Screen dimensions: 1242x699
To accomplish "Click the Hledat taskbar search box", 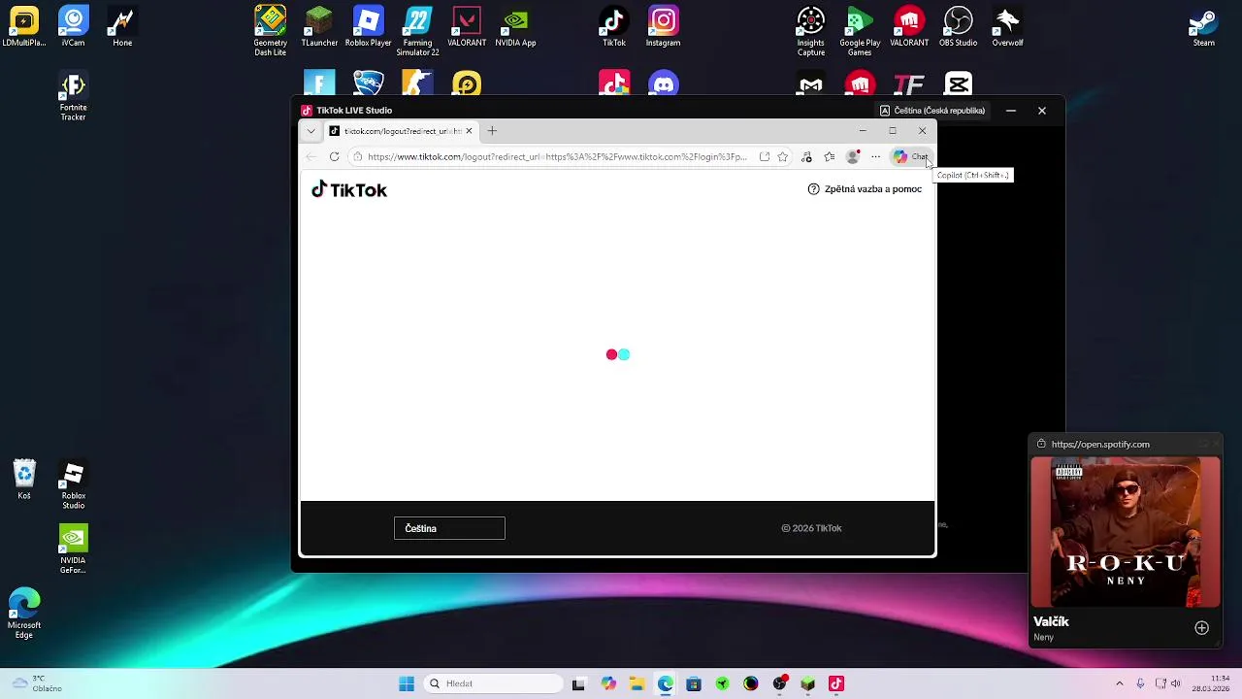I will pos(494,683).
